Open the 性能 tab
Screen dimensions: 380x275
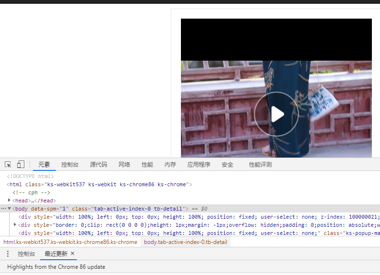(x=147, y=165)
